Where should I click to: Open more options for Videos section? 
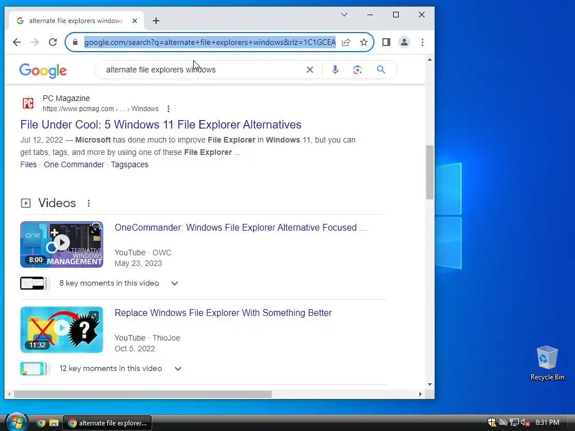click(x=89, y=203)
